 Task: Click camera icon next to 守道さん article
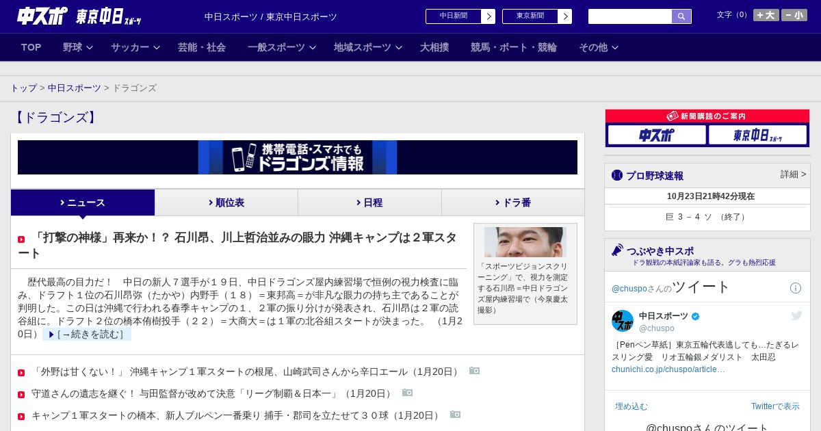coord(408,393)
